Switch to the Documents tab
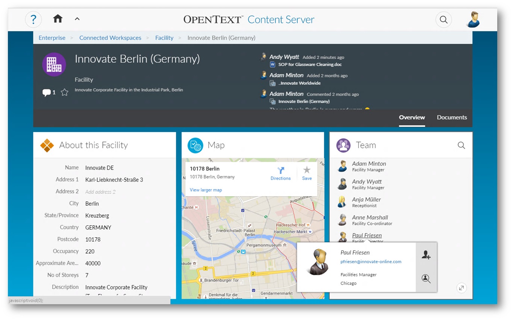 (452, 117)
